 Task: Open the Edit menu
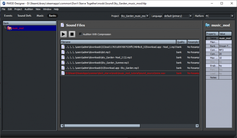(x=10, y=9)
